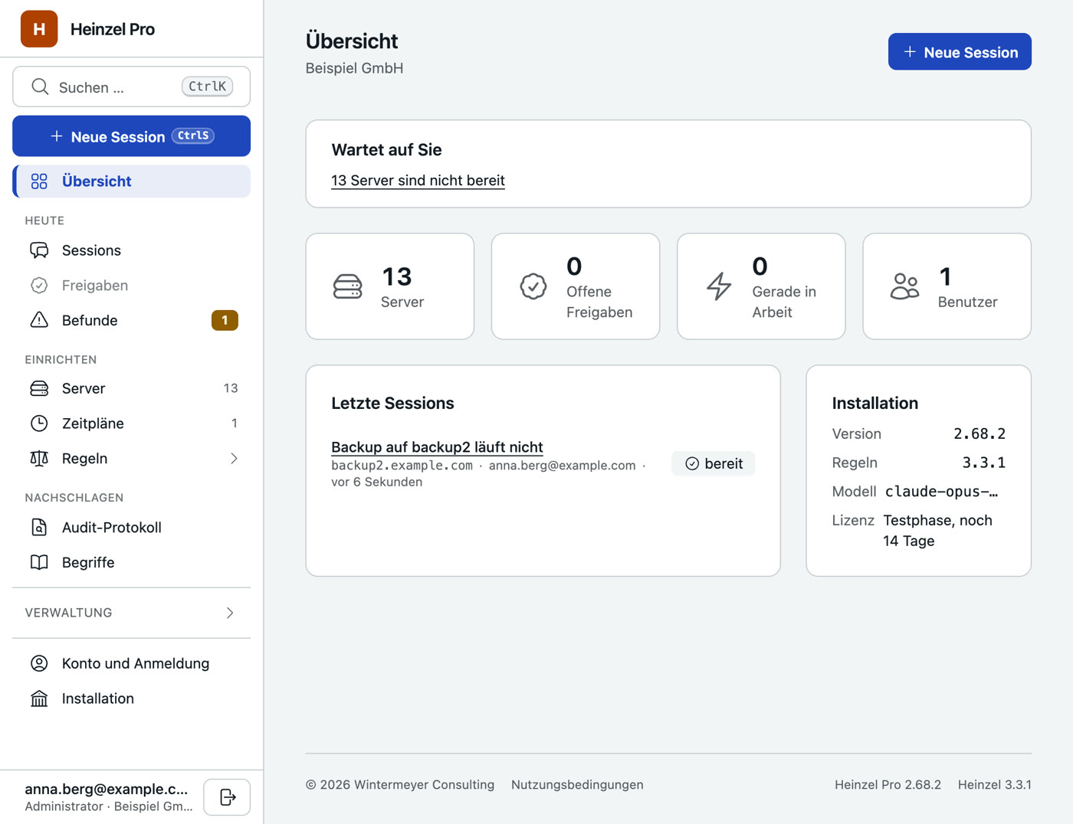
Task: Click the Installation building icon in sidebar
Action: point(39,698)
